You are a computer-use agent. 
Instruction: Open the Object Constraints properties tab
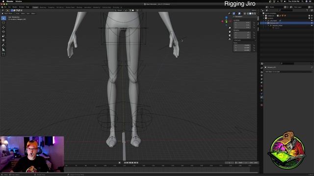click(x=262, y=97)
